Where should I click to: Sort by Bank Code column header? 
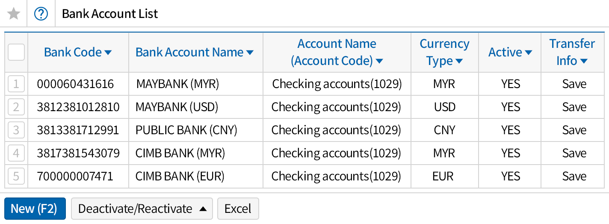pyautogui.click(x=78, y=52)
